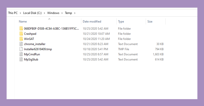Click the date 10/25/2020 8:57 AM
Screen dimensions: 204x106
tap(95, 54)
